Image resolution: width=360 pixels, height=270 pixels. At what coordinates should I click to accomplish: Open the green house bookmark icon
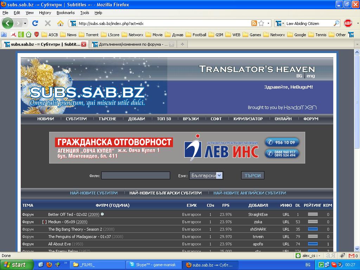[29, 35]
